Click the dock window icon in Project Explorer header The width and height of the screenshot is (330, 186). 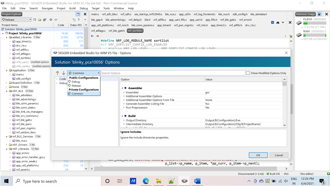[x=78, y=14]
